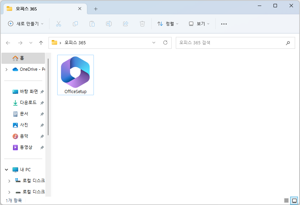Select the OfficeSetup file icon

[75, 72]
